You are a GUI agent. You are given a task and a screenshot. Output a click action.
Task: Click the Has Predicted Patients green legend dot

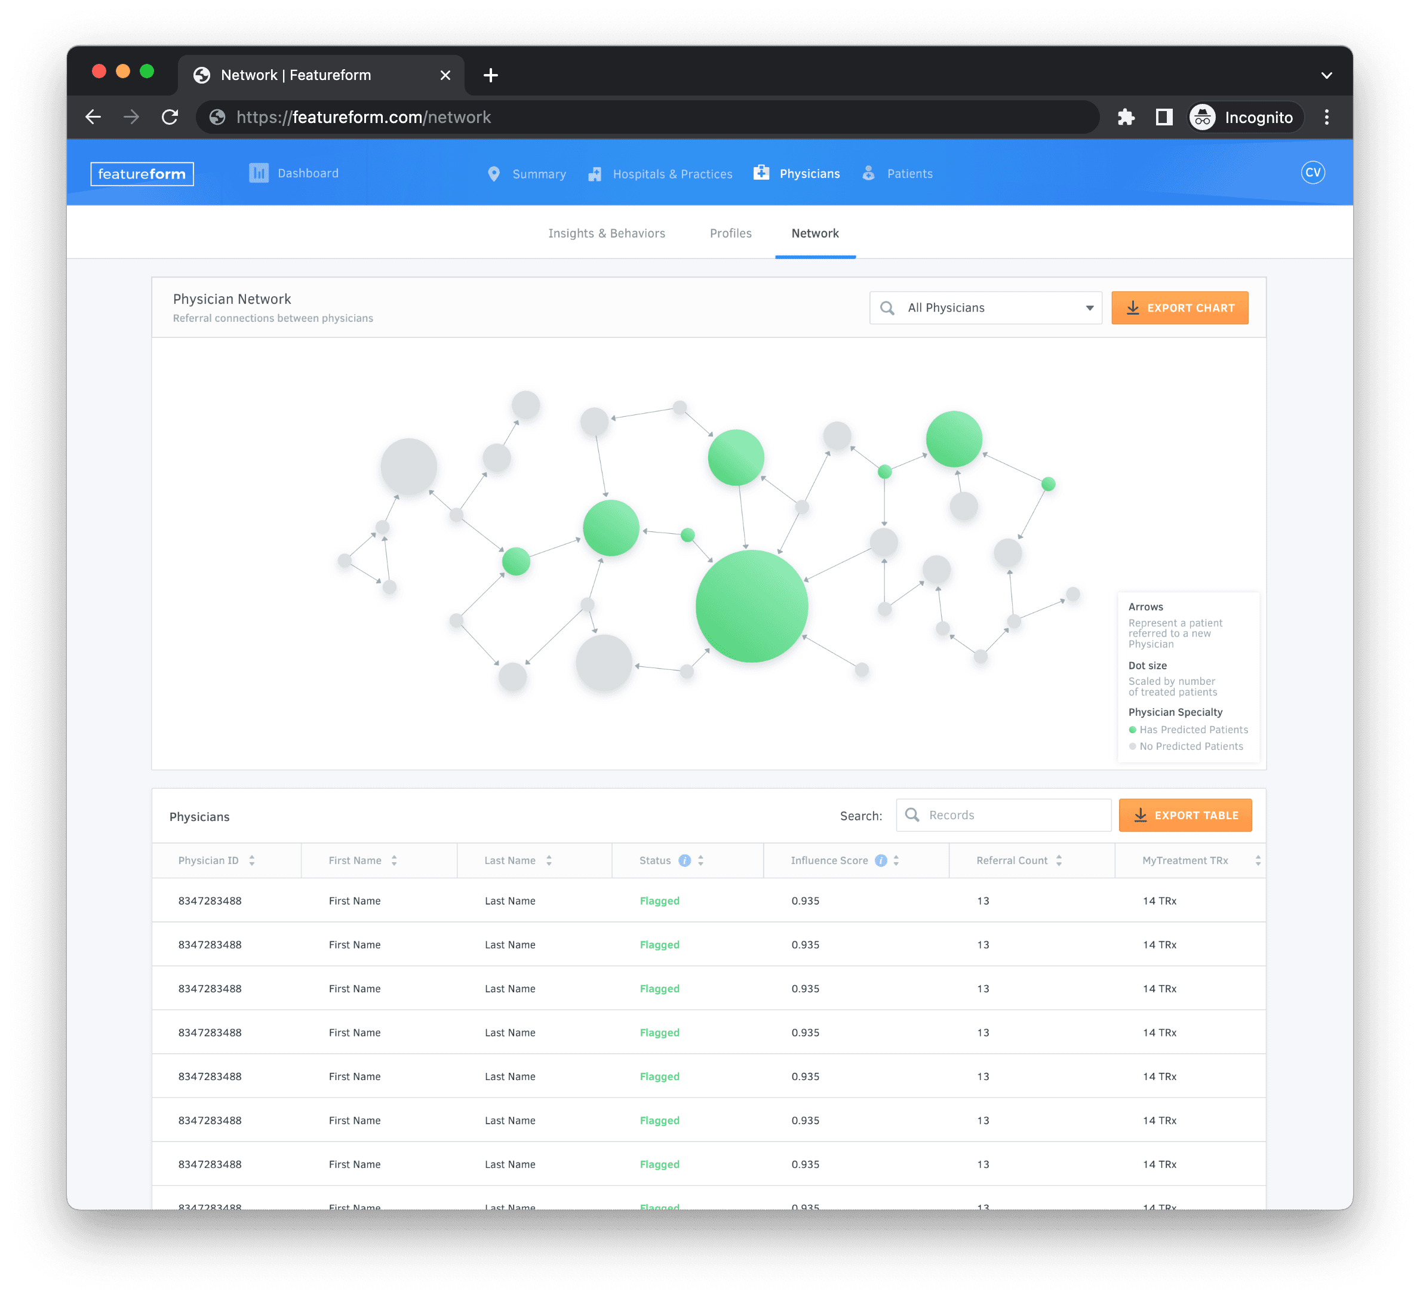(1132, 730)
